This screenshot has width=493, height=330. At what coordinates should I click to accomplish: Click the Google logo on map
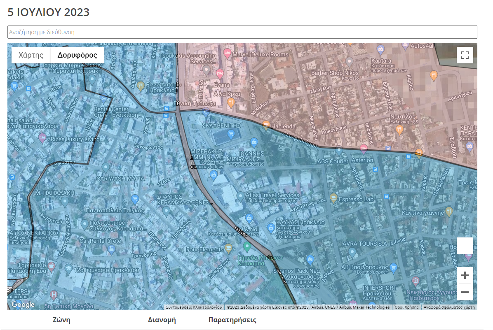point(23,304)
